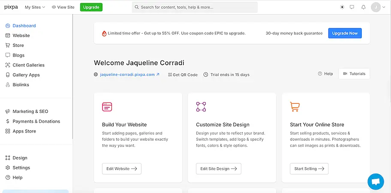Click the Upgrade Now button

pos(345,33)
